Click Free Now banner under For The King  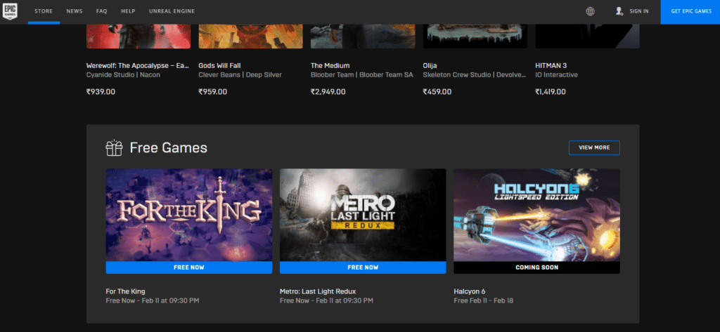[188, 267]
